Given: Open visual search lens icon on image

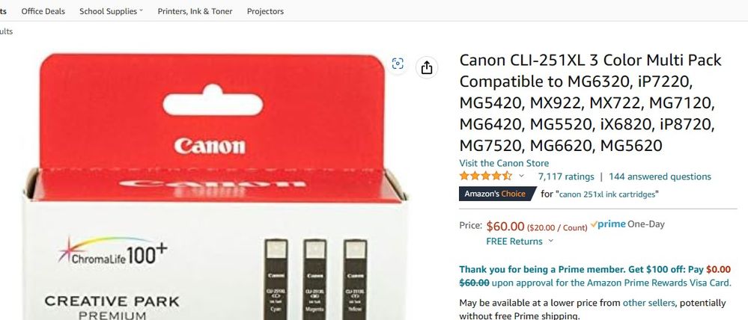Looking at the screenshot, I should 398,64.
